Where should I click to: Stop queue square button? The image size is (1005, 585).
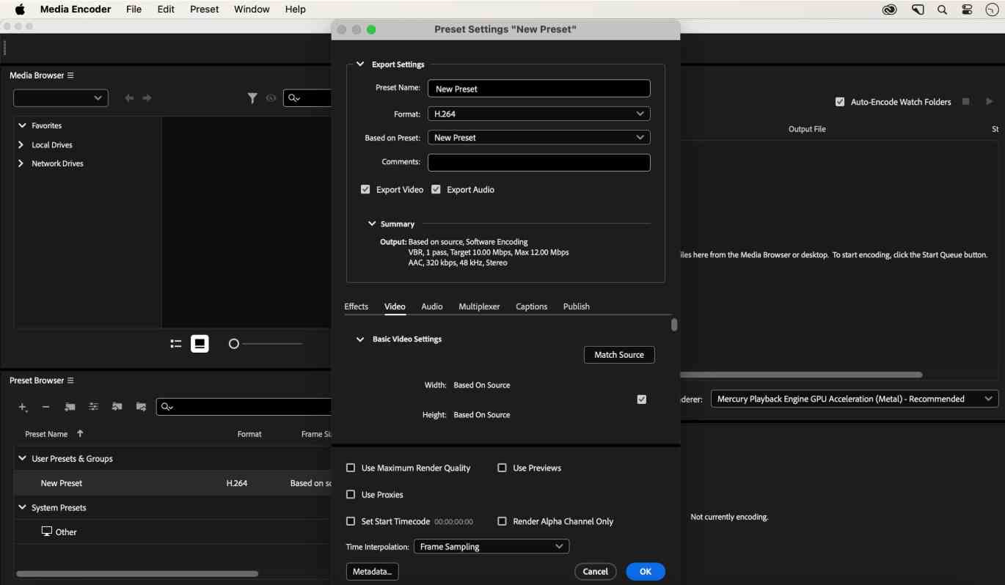click(x=966, y=101)
